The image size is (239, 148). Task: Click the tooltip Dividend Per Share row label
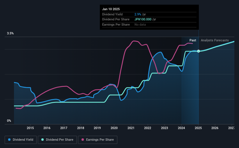[x=116, y=20]
